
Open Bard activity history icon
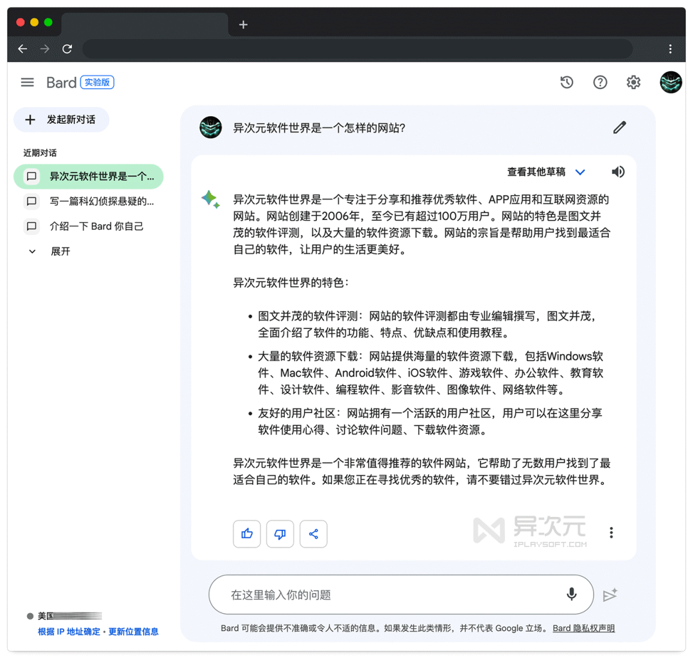click(567, 82)
